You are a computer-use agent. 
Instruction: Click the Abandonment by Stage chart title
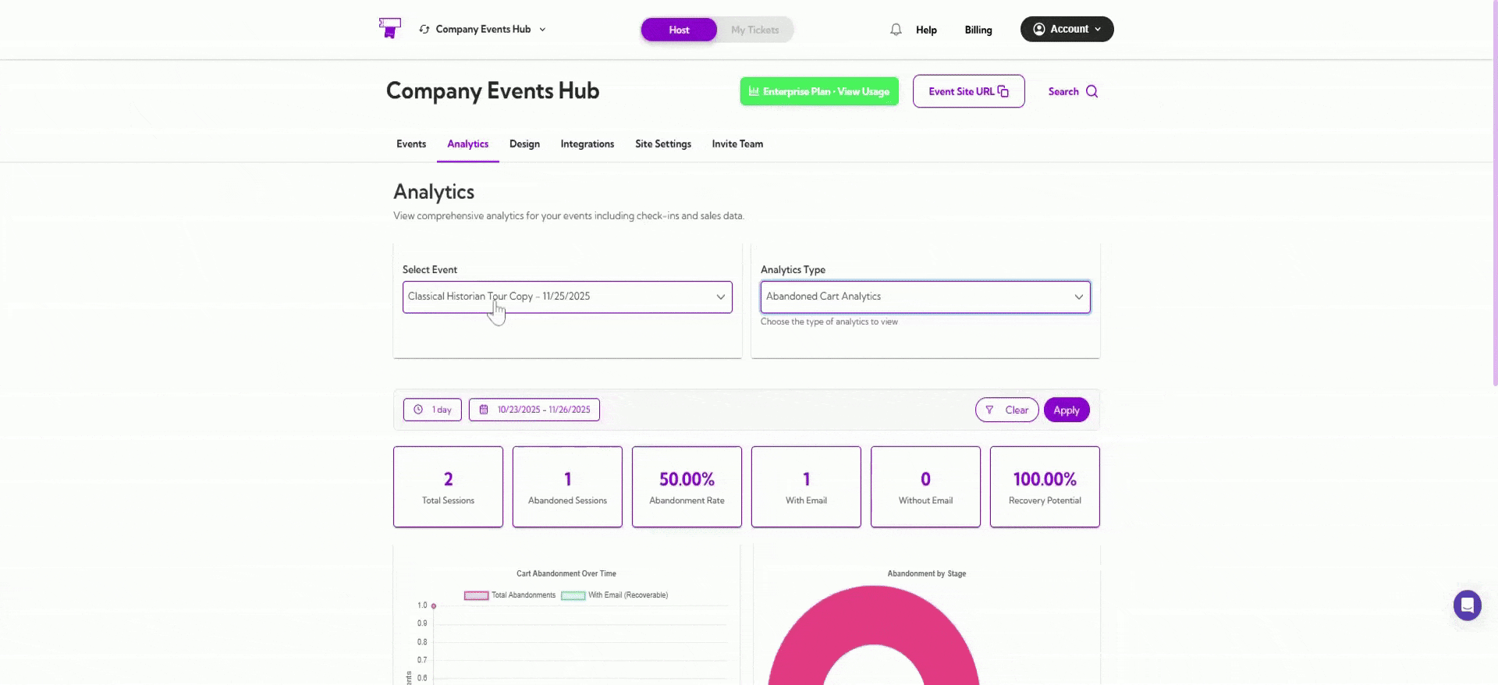(926, 573)
